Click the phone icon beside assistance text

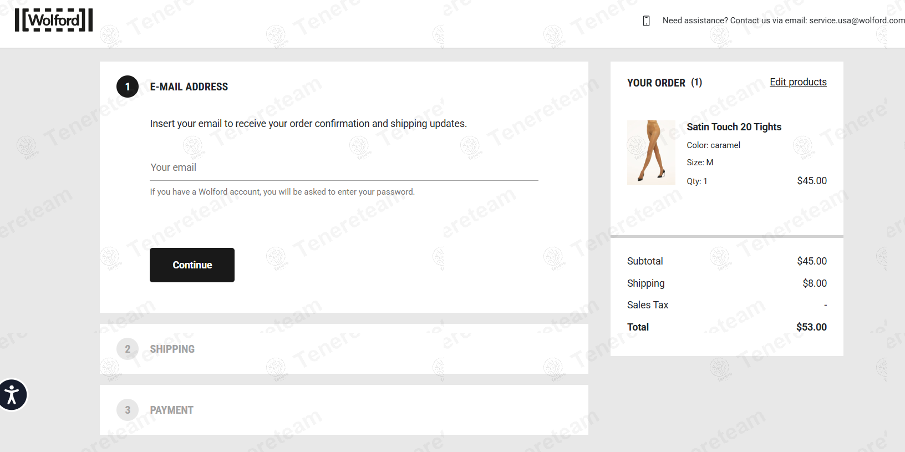click(646, 21)
